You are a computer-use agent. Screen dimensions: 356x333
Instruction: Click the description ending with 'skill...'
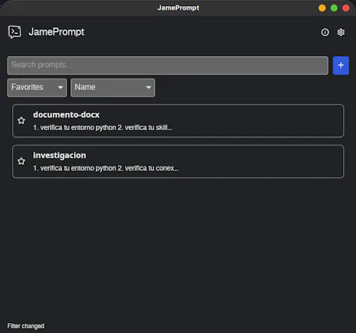click(103, 128)
